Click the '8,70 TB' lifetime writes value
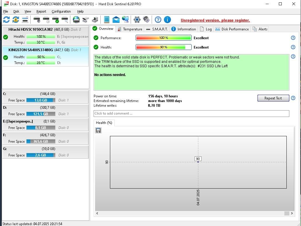The height and width of the screenshot is (226, 301). coord(154,106)
